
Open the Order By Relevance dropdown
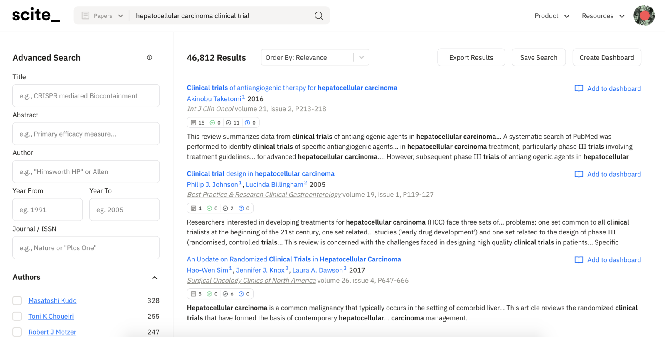pyautogui.click(x=315, y=57)
